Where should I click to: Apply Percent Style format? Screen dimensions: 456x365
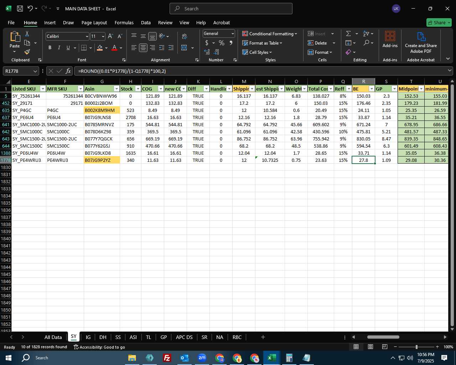pyautogui.click(x=222, y=43)
